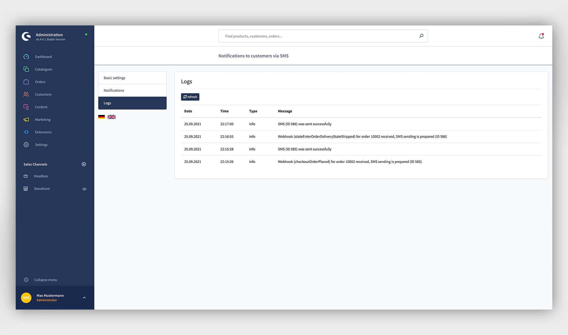
Task: Click the MM user avatar
Action: click(x=26, y=298)
